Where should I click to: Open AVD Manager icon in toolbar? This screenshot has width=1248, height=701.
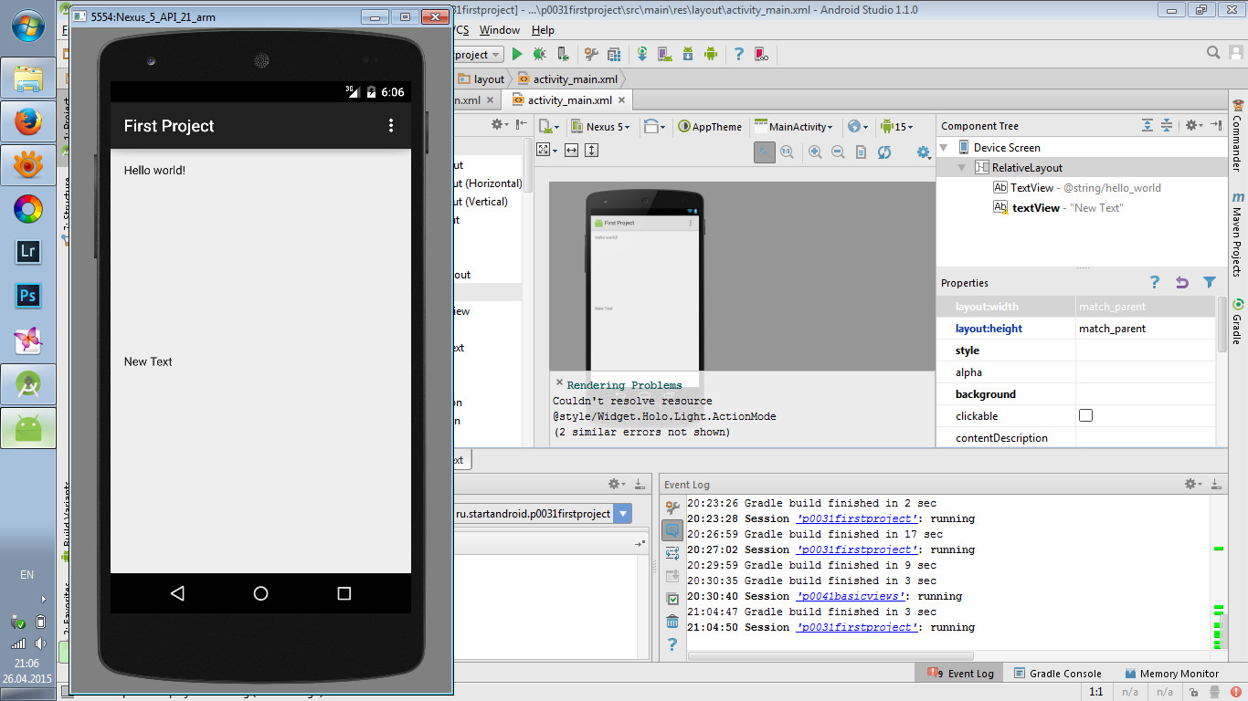tap(665, 55)
